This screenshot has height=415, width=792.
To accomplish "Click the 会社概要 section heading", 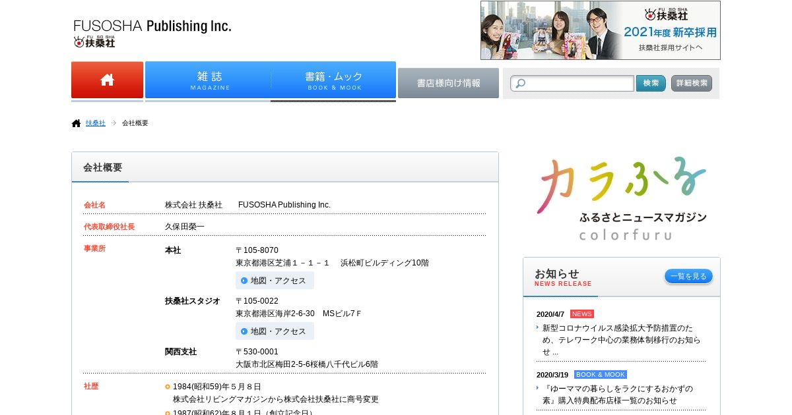I will click(102, 167).
